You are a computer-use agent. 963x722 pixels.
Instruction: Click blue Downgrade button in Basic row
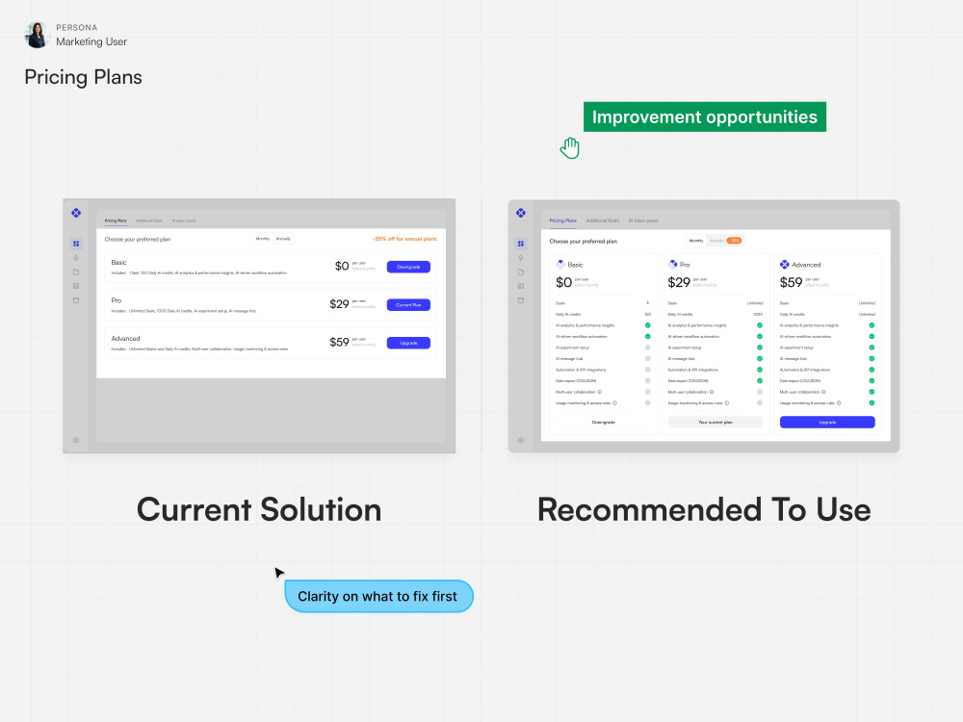408,267
